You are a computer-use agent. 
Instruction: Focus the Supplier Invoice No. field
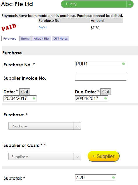(x=100, y=77)
